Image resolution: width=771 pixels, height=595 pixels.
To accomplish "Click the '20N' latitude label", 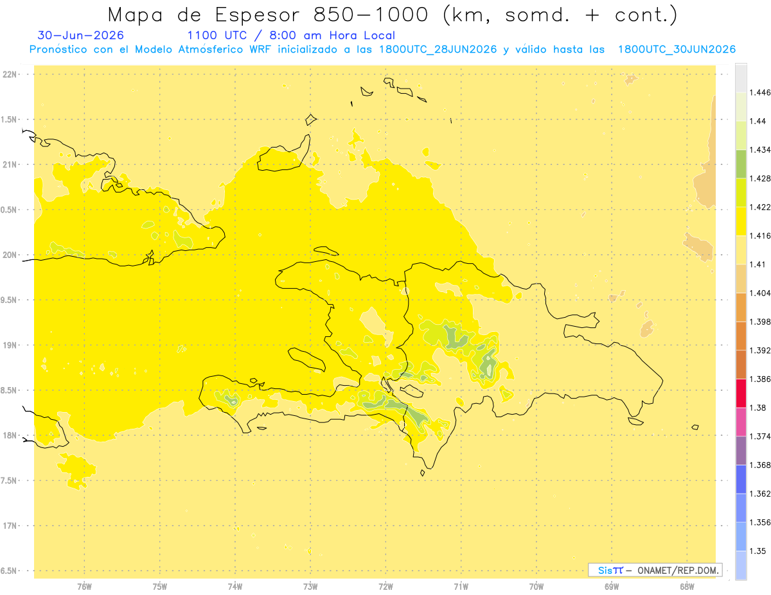I will (x=10, y=255).
